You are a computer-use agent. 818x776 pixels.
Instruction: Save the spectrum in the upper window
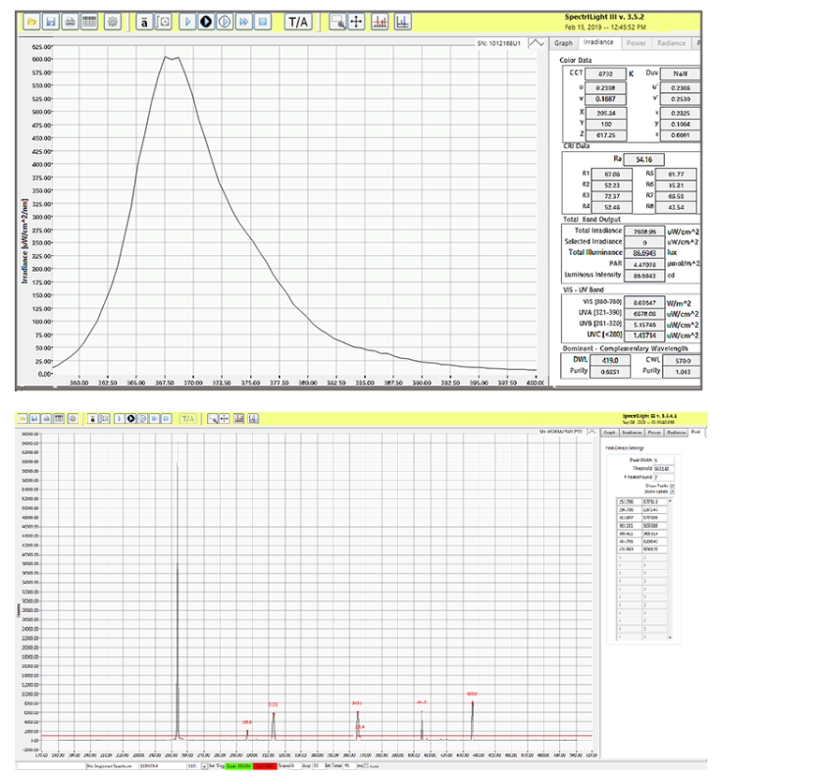[51, 22]
